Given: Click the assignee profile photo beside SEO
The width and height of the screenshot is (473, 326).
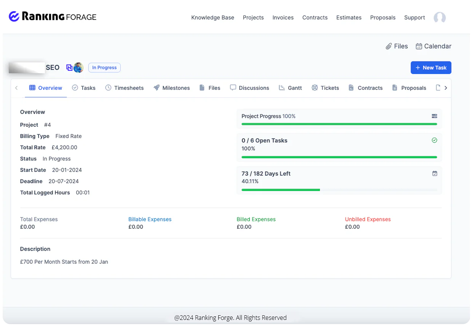Looking at the screenshot, I should (78, 67).
